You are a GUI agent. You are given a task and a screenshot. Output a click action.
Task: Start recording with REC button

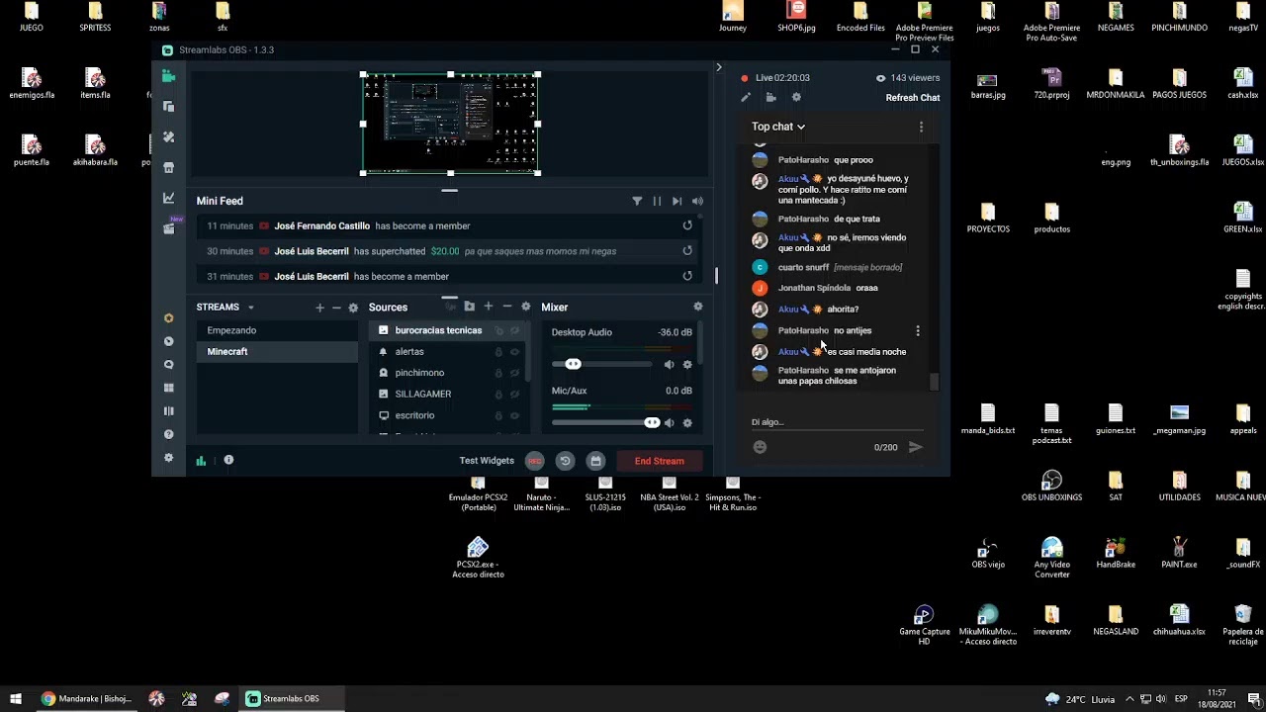coord(535,461)
